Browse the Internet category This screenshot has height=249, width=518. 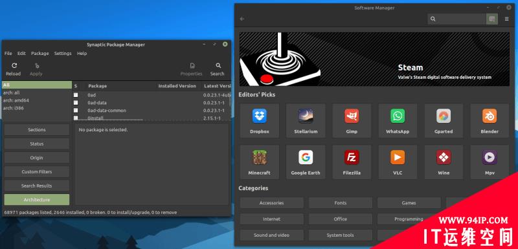click(x=271, y=219)
